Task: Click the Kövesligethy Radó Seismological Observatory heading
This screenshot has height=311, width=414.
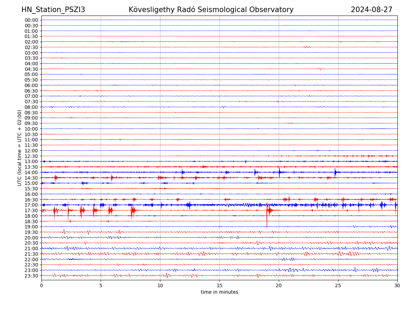Action: 211,10
